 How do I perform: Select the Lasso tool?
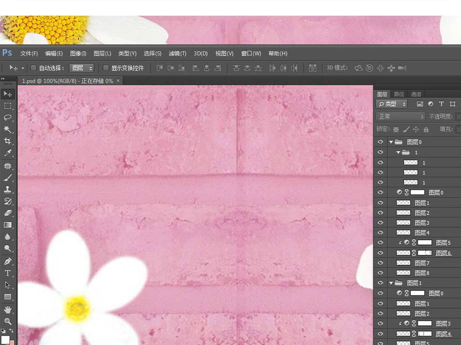coord(8,118)
